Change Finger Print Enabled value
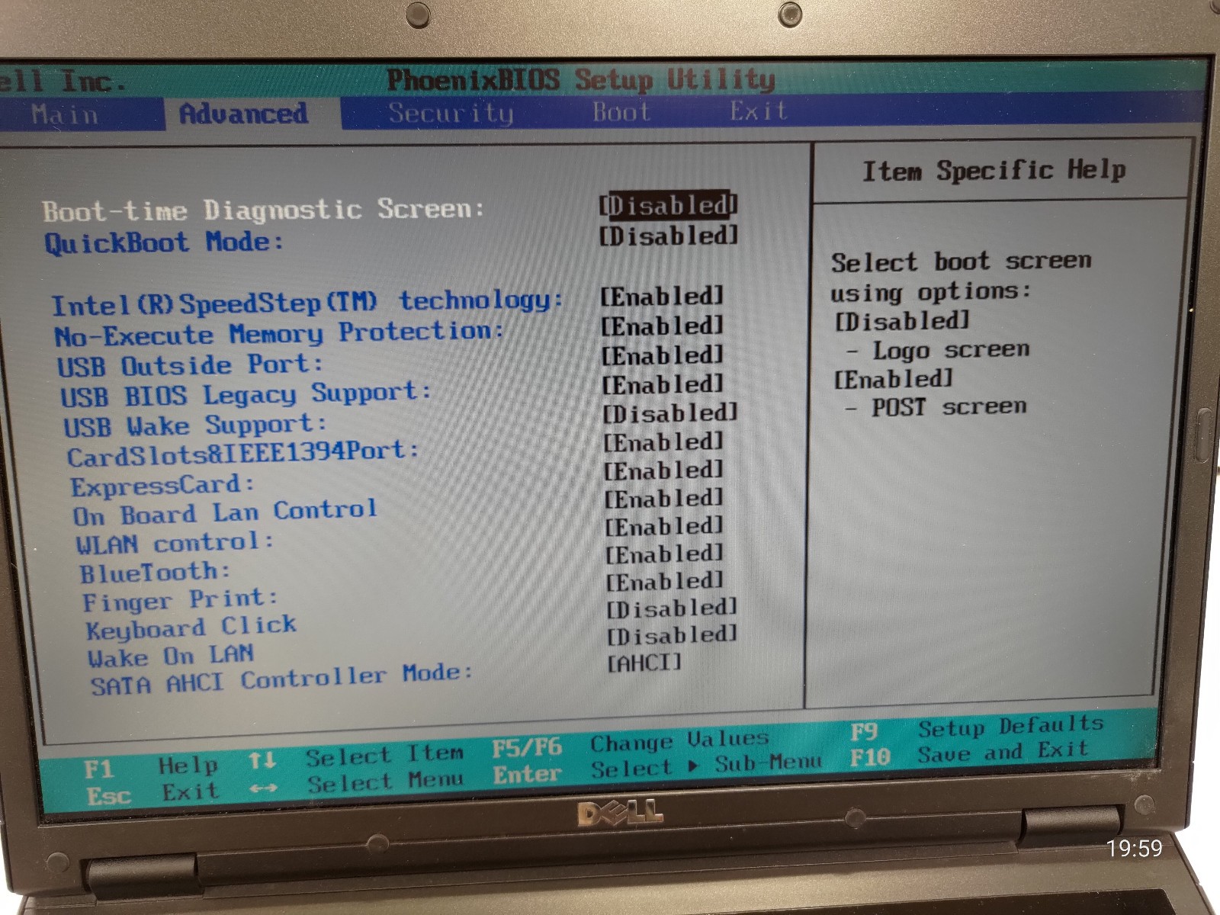1220x915 pixels. pos(664,581)
